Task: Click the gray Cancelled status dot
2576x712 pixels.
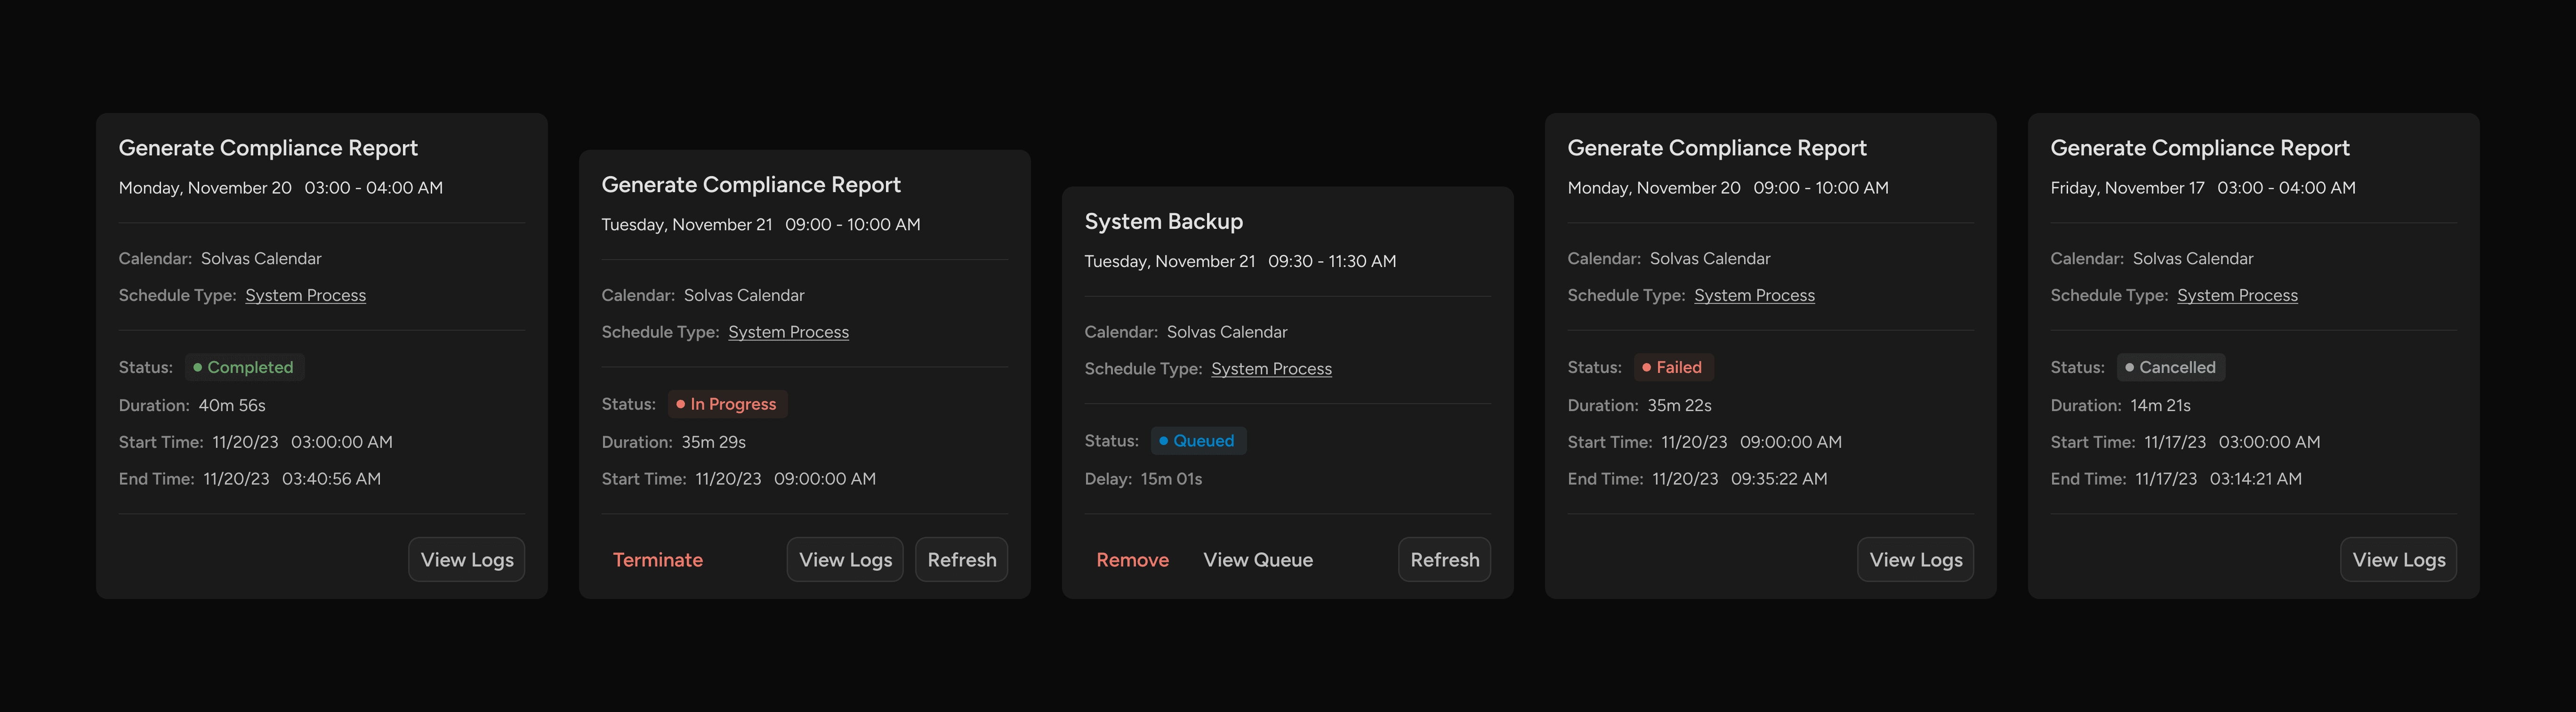Action: coord(2131,367)
